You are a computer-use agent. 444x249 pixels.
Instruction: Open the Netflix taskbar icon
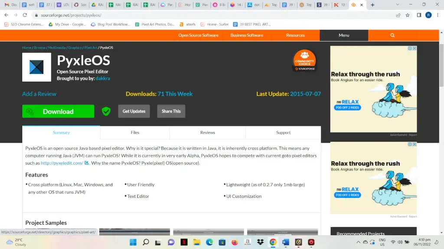click(x=184, y=242)
